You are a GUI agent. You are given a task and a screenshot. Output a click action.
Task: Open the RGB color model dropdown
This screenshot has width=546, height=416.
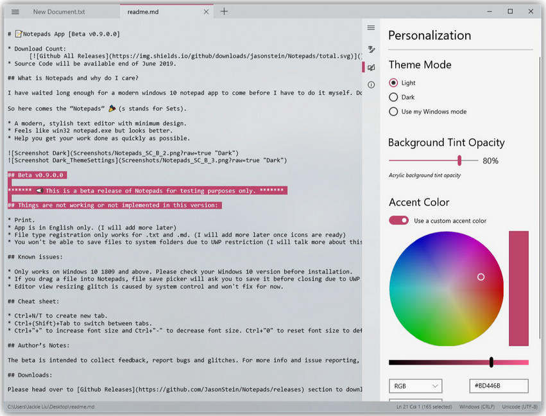pyautogui.click(x=415, y=386)
